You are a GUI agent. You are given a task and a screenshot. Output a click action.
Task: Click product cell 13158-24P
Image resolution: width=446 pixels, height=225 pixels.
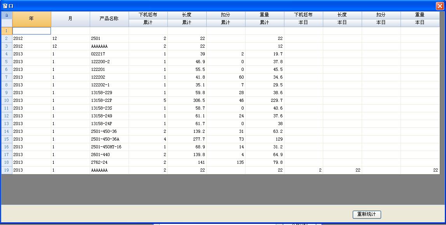[x=109, y=124]
